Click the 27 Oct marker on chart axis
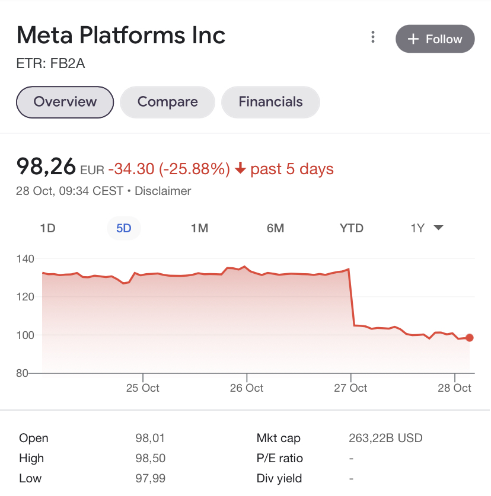491x496 pixels. (350, 388)
